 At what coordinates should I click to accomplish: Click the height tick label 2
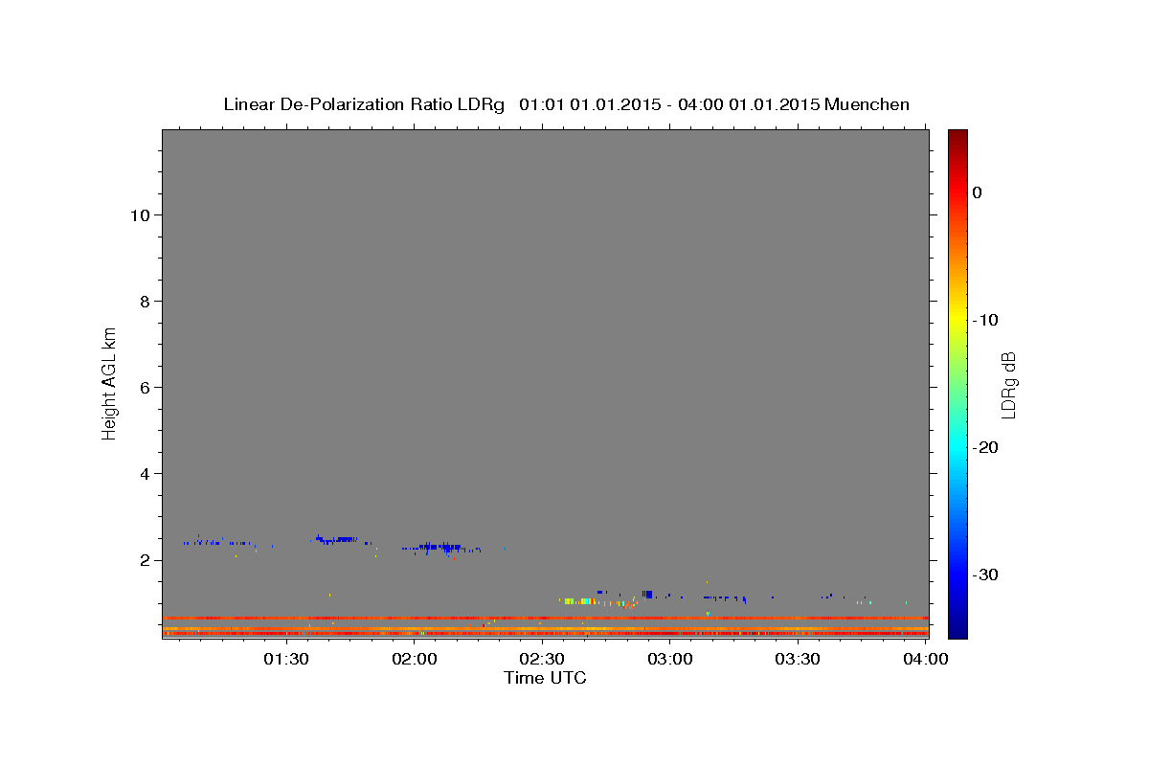[x=144, y=560]
